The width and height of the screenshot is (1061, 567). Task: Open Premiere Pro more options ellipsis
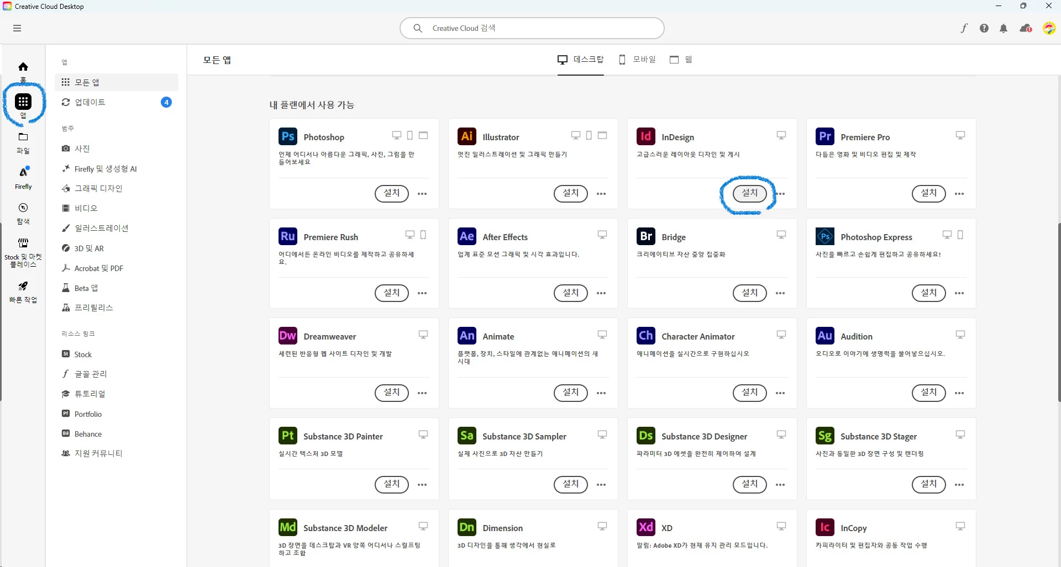pyautogui.click(x=959, y=194)
